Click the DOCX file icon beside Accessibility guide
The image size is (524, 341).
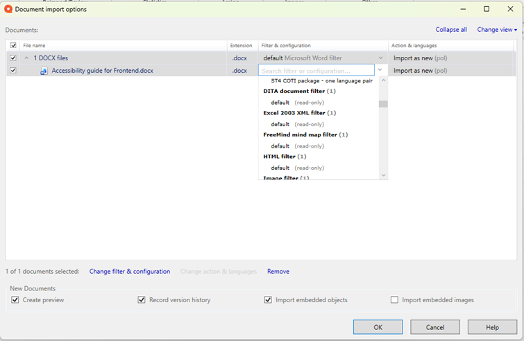[x=44, y=71]
